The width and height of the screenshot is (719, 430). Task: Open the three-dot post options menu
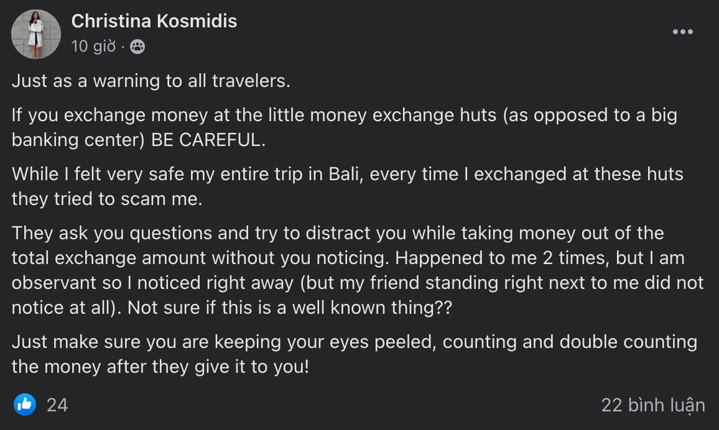[x=682, y=32]
